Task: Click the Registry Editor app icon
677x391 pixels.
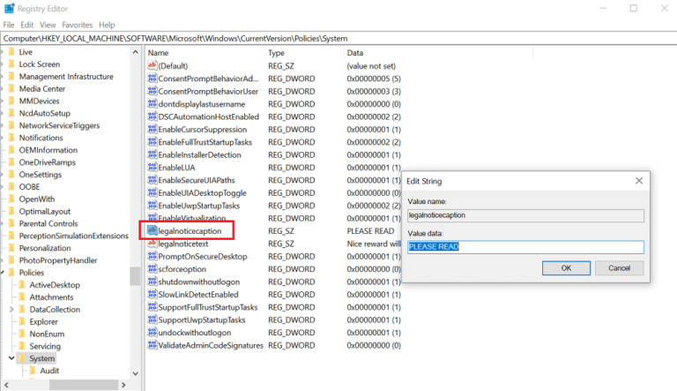Action: pyautogui.click(x=9, y=8)
